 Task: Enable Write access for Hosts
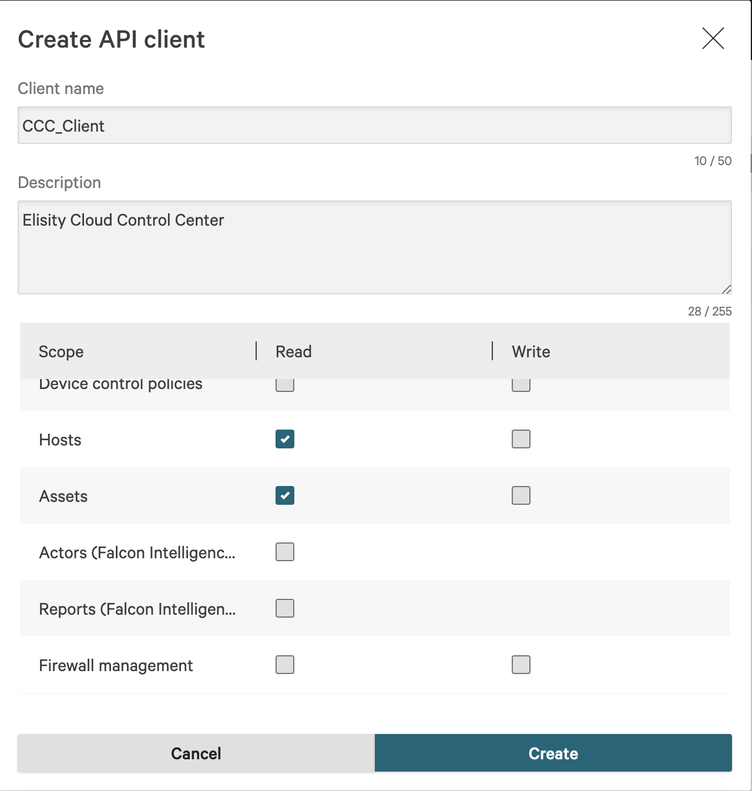pyautogui.click(x=521, y=439)
